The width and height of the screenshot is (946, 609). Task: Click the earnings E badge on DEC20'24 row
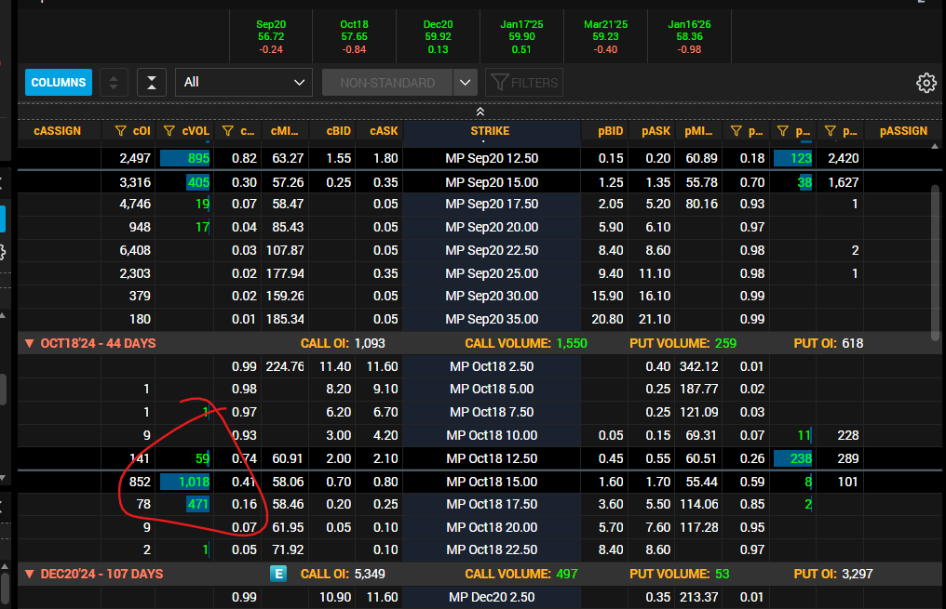point(278,574)
